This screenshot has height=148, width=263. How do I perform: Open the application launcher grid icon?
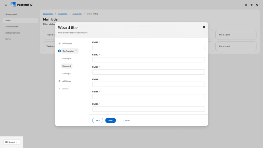[246, 5]
